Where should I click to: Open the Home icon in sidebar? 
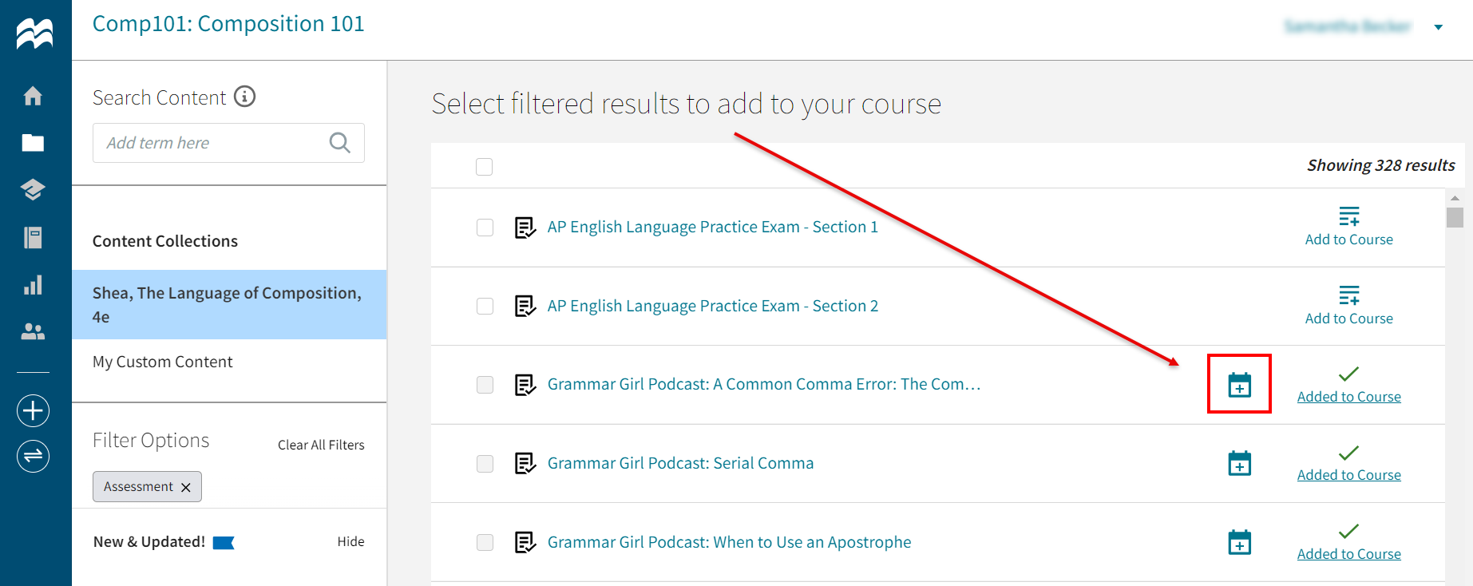coord(33,95)
